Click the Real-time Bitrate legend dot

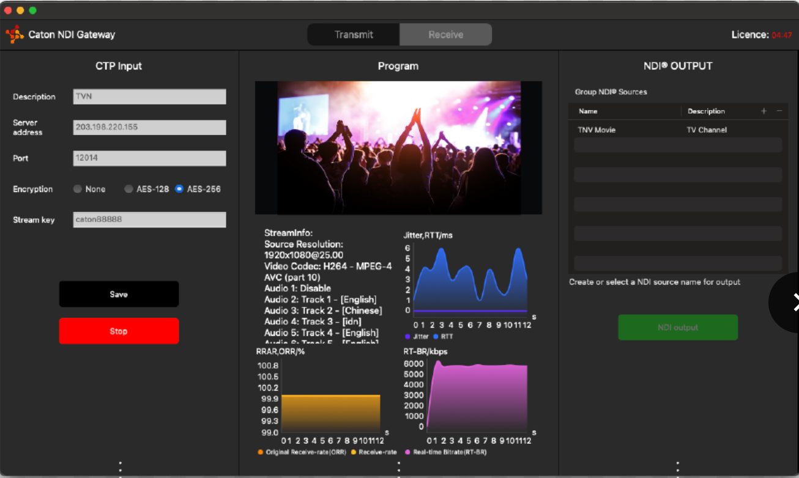click(x=407, y=452)
